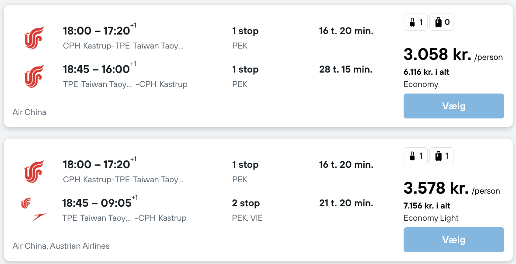Click checked baggage badge showing 0
516x264 pixels.
pyautogui.click(x=442, y=22)
